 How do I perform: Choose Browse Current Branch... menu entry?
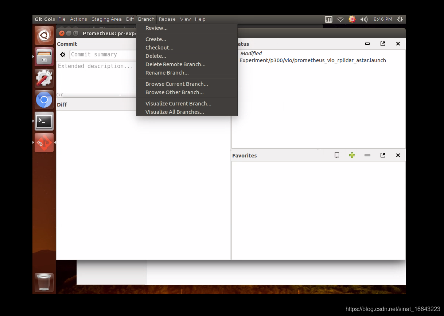click(x=187, y=84)
